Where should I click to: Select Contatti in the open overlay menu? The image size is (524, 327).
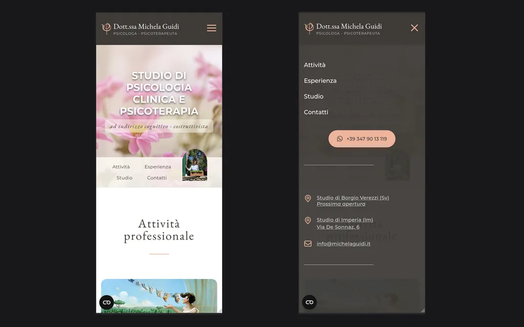(316, 112)
